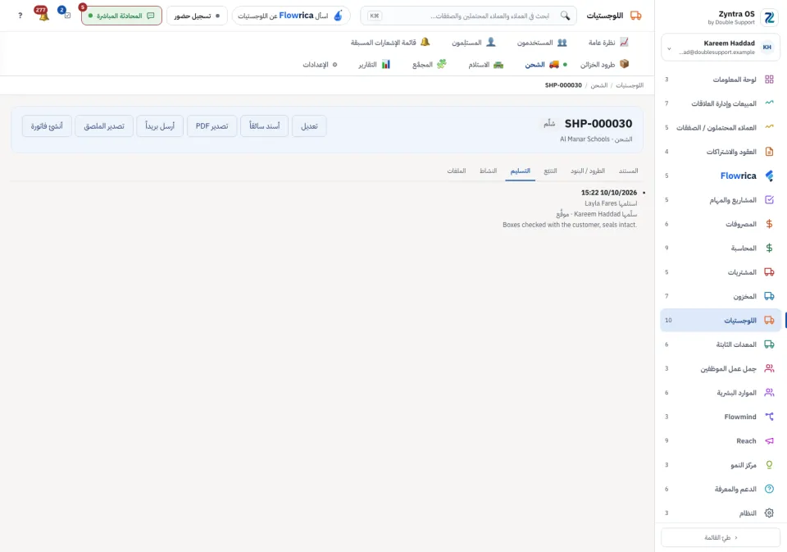This screenshot has height=552, width=787.
Task: Click تسجيل حضور check-in button
Action: click(197, 16)
